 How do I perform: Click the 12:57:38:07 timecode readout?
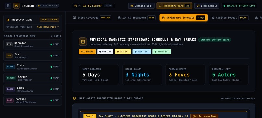(92, 6)
